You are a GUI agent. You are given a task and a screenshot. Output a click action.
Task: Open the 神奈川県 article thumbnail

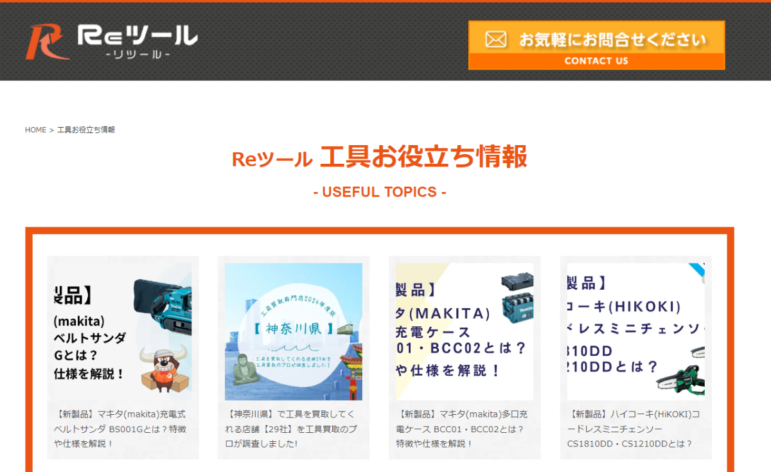pyautogui.click(x=294, y=331)
